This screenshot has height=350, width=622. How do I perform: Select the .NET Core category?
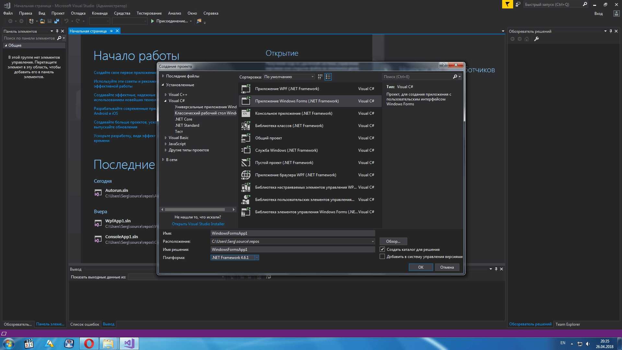coord(184,119)
